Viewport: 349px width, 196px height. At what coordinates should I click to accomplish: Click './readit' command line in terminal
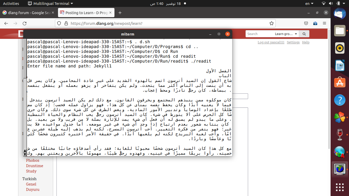[x=119, y=61]
